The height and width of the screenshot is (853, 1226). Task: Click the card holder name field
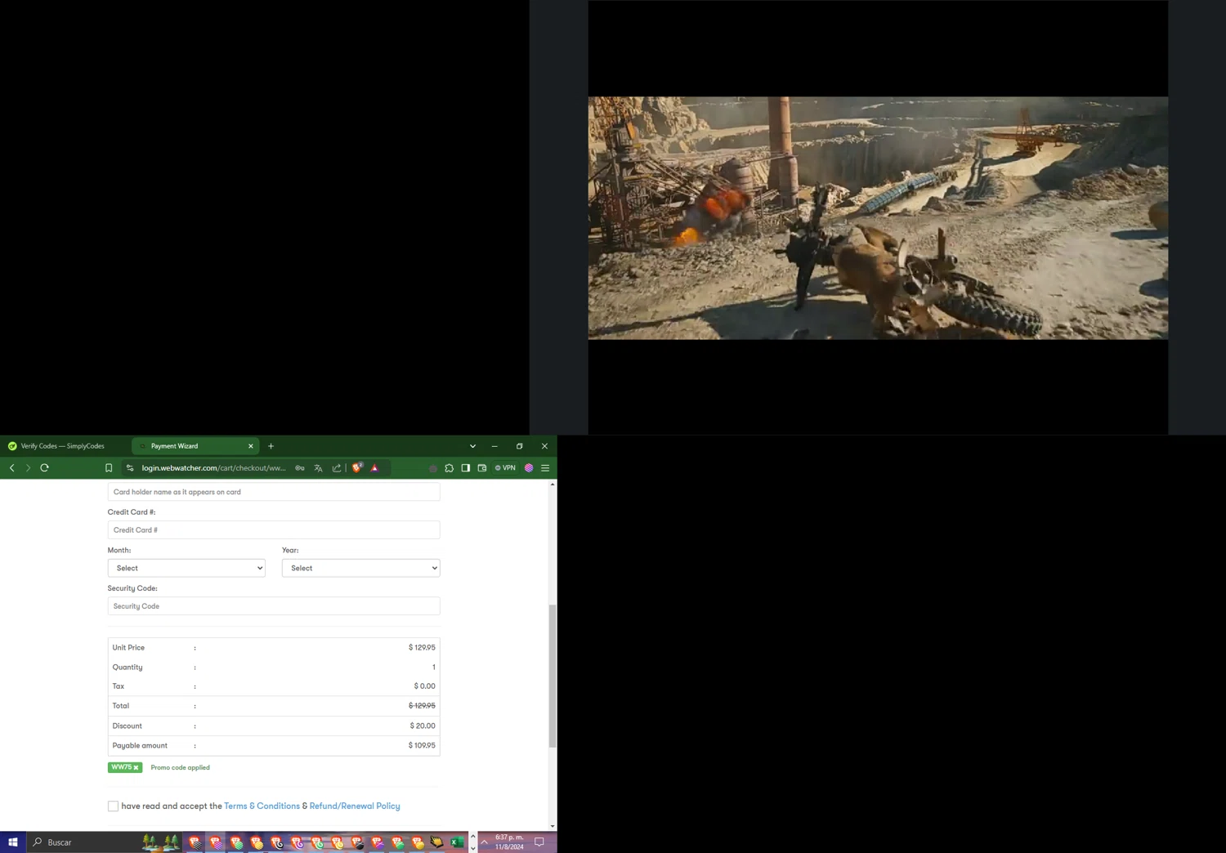point(274,492)
